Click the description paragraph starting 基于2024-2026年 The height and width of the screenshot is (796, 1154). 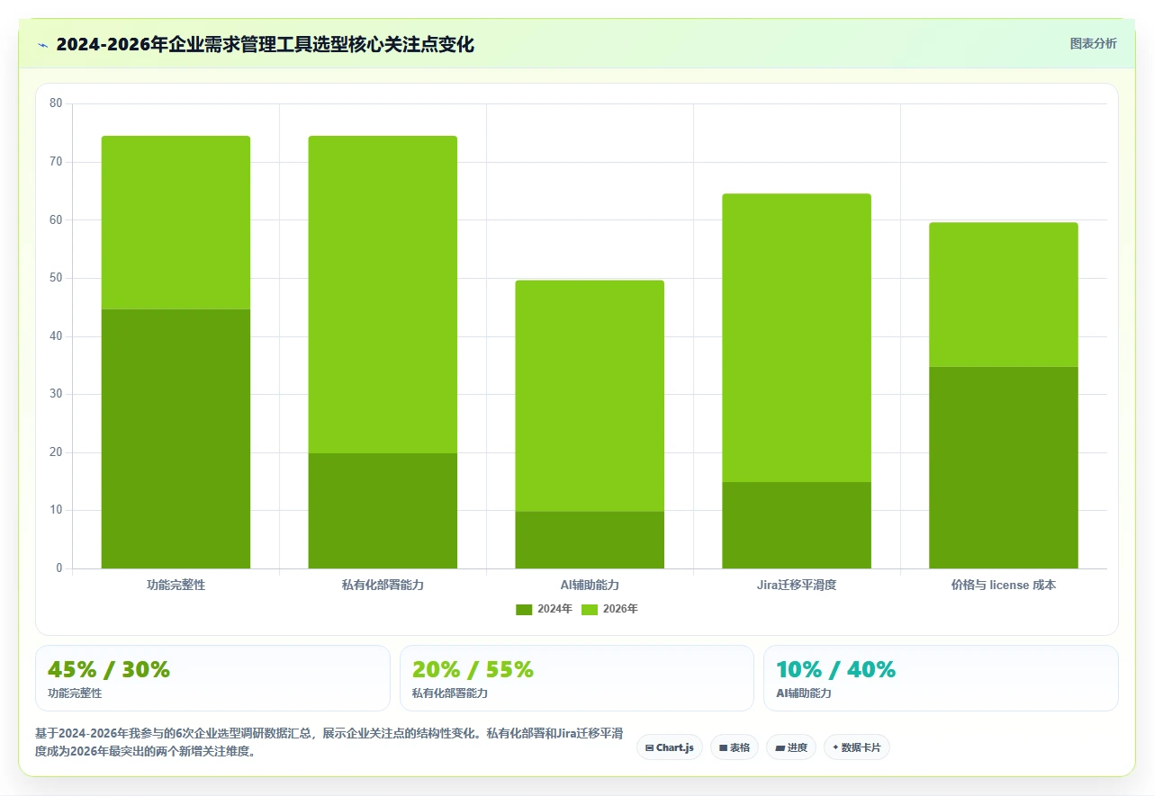point(329,743)
